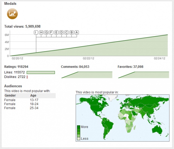Open the Comments sparkline chart
The height and width of the screenshot is (149, 174).
click(x=87, y=75)
